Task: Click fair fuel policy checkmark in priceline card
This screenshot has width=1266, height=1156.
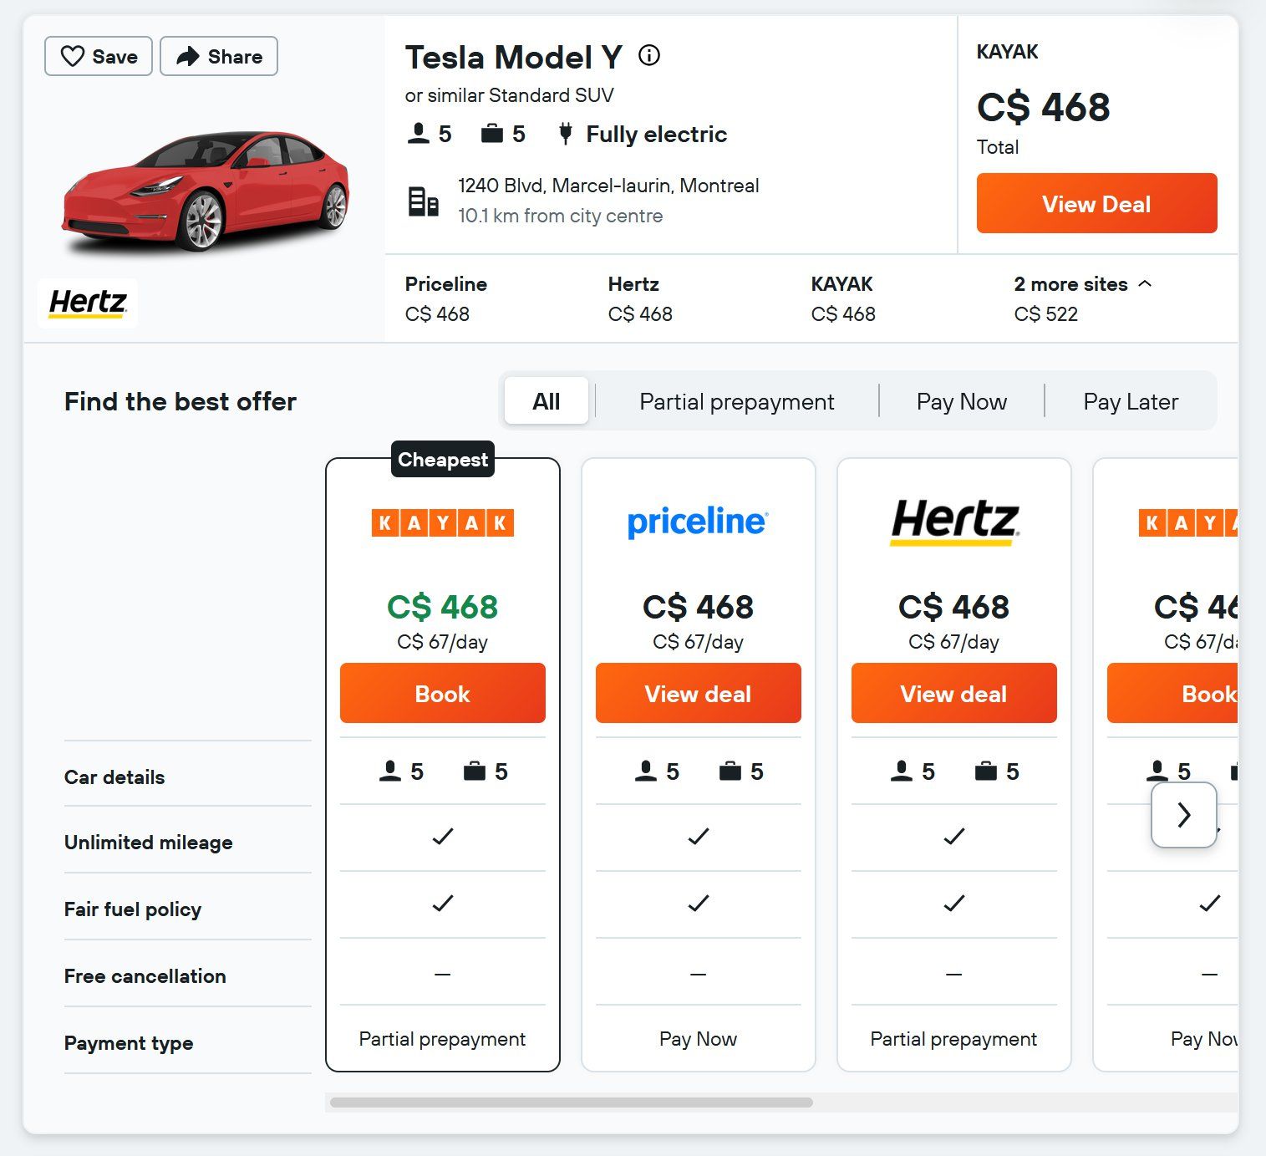Action: 699,903
